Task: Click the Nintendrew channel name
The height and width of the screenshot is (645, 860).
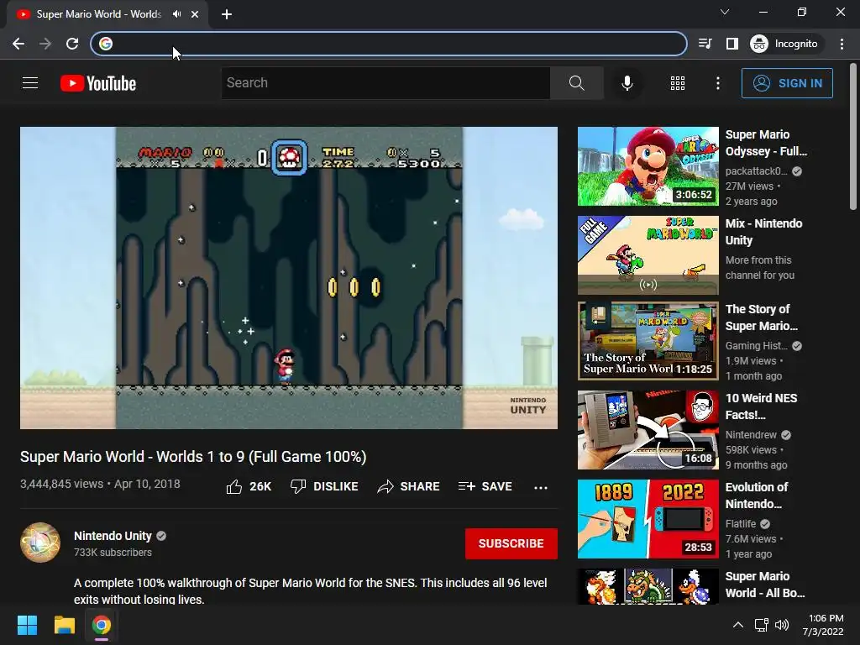Action: click(x=751, y=435)
